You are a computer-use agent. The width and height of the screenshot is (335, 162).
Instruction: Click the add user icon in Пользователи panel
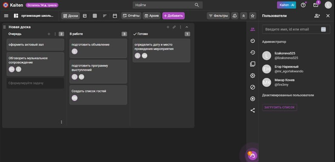coord(317,16)
